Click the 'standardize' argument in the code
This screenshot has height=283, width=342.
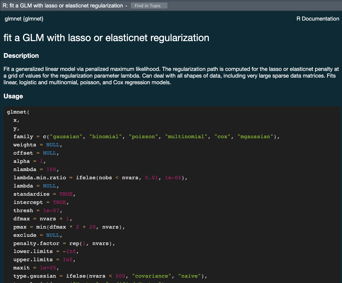(x=31, y=194)
